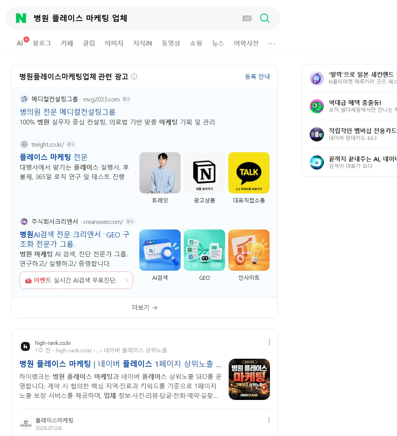
Task: Click the globe icon beside treight.co.kr
Action: pos(25,144)
